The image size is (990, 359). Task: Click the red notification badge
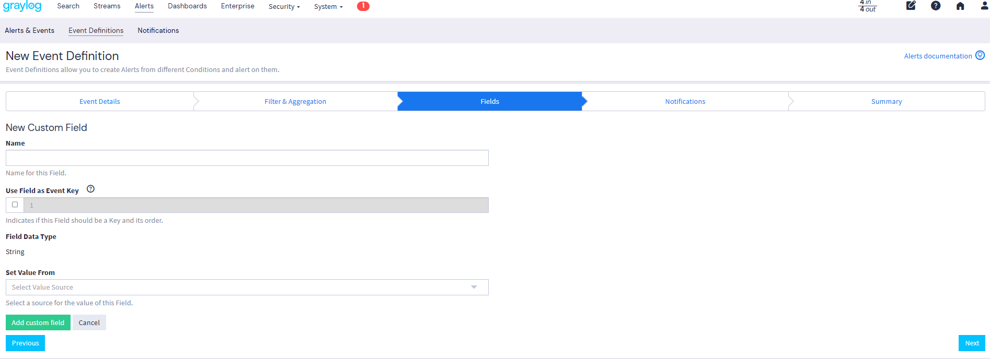[363, 6]
